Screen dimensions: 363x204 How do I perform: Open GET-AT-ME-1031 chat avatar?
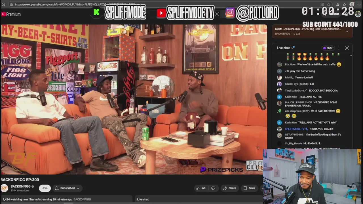tap(279, 135)
